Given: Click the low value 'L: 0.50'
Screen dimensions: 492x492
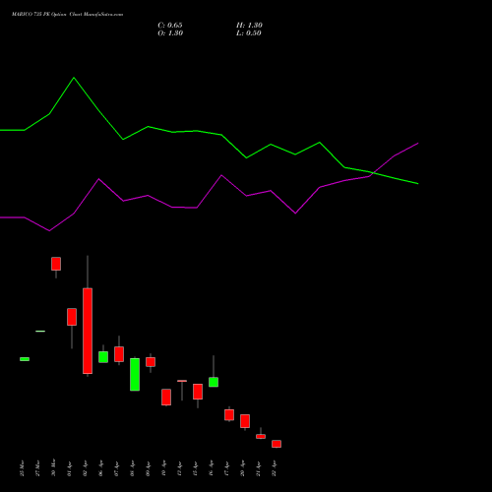Looking at the screenshot, I should coord(249,33).
